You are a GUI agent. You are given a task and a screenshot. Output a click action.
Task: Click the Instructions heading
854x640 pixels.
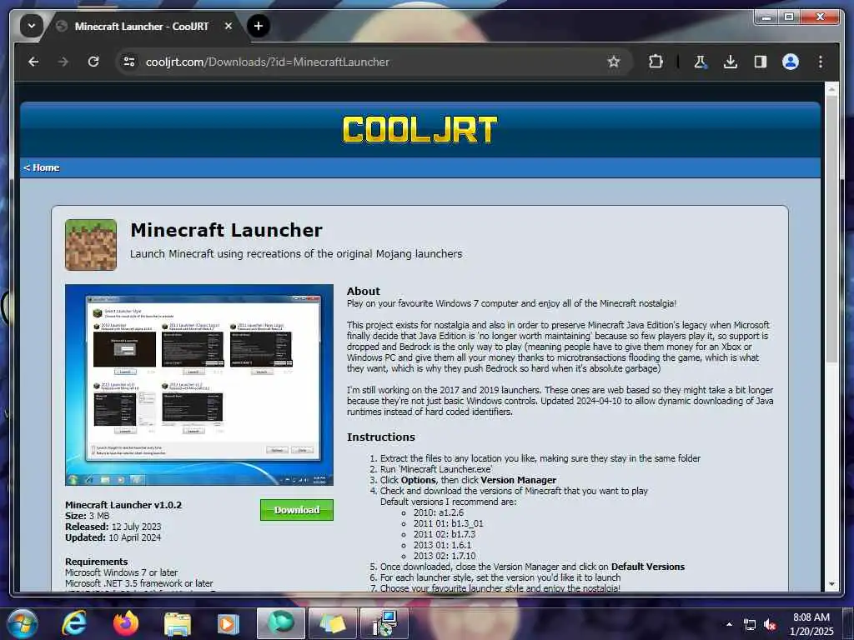[x=380, y=437]
